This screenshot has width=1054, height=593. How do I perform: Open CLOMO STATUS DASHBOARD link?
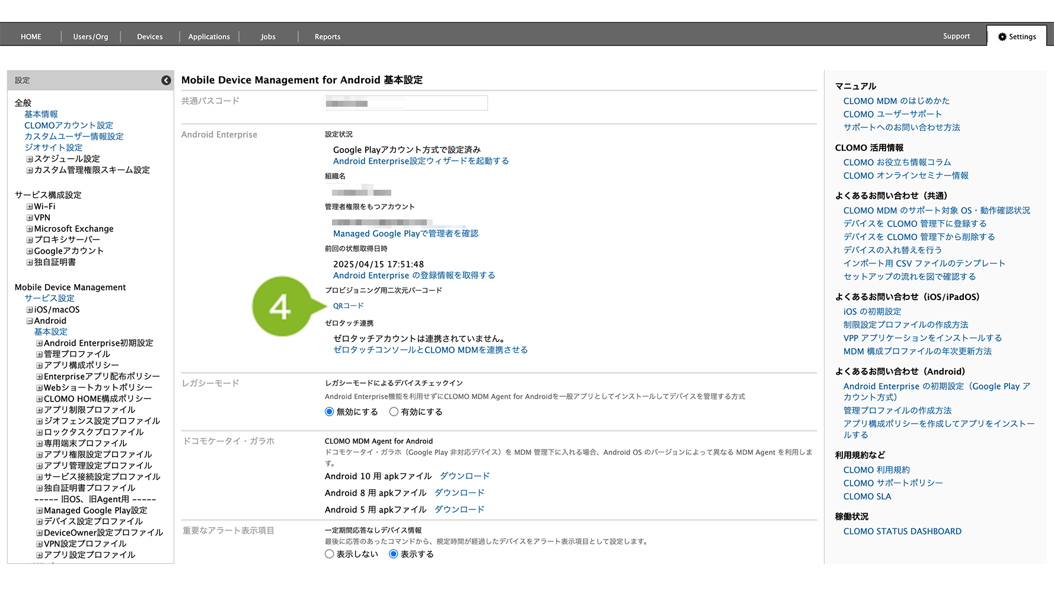902,531
